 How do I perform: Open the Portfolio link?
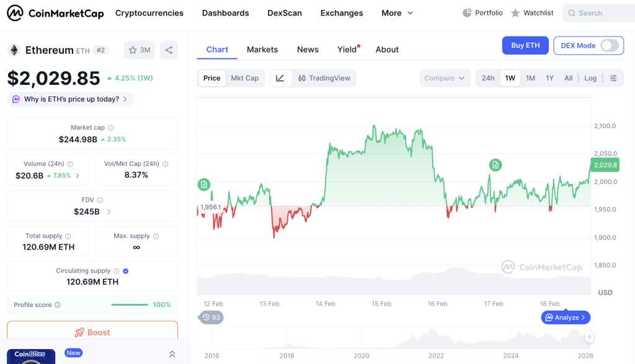[x=482, y=13]
